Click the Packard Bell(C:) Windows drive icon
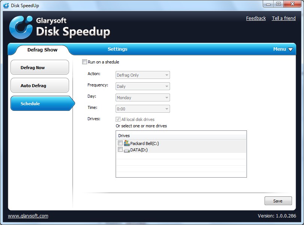Image resolution: width=304 pixels, height=225 pixels. pos(126,143)
